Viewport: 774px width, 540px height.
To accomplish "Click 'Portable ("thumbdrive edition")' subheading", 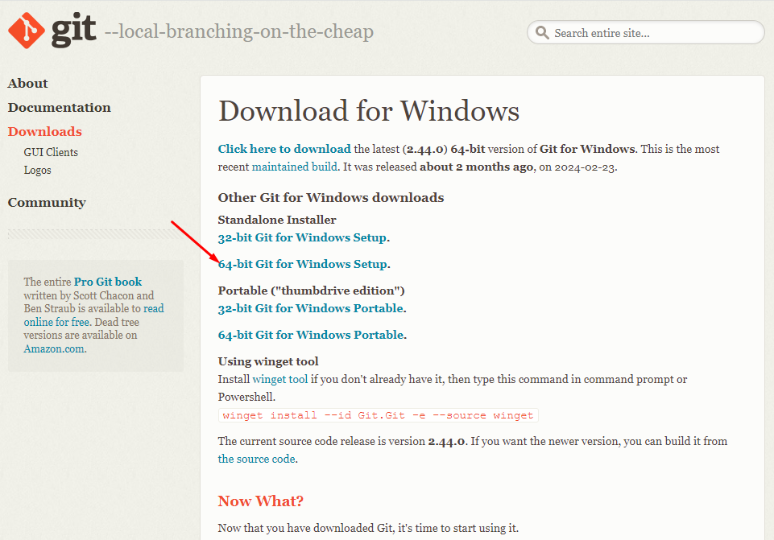I will pyautogui.click(x=312, y=291).
